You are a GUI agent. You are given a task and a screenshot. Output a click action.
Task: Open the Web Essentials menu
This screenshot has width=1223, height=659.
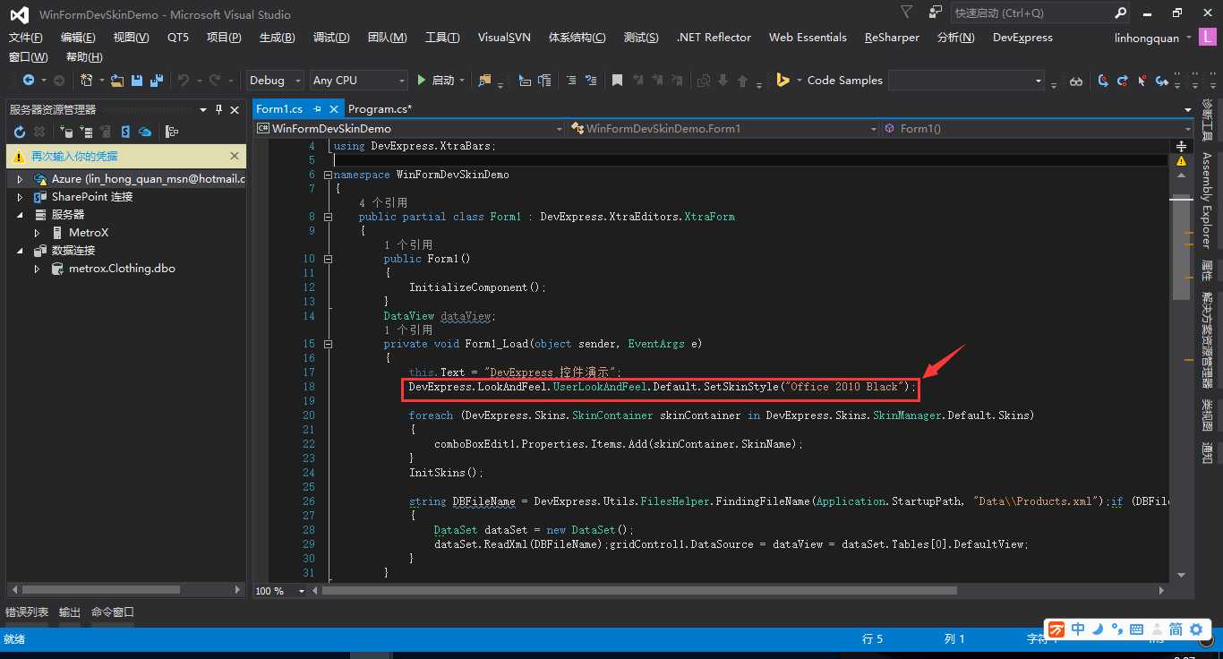(808, 38)
